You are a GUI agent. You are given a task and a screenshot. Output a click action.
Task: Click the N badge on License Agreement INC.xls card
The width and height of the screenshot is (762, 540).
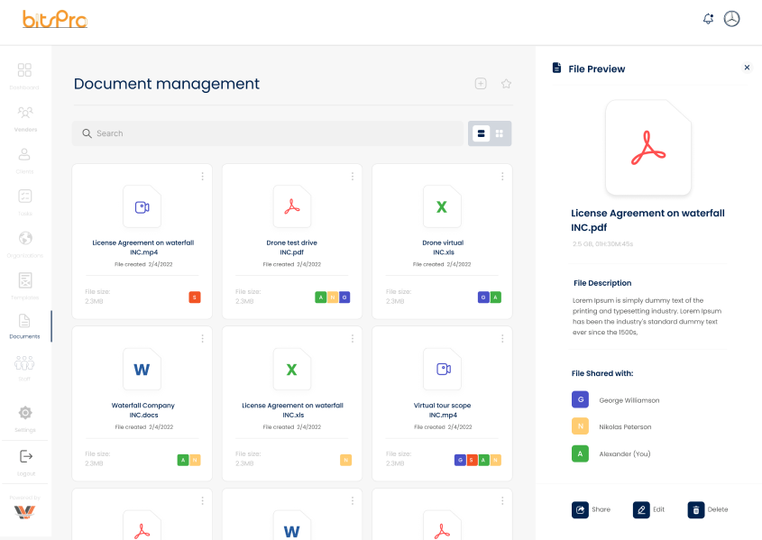345,460
